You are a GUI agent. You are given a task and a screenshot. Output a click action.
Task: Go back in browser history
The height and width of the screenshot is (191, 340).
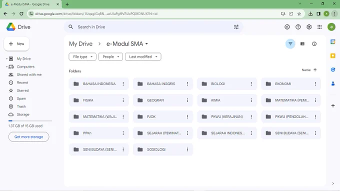(5, 13)
